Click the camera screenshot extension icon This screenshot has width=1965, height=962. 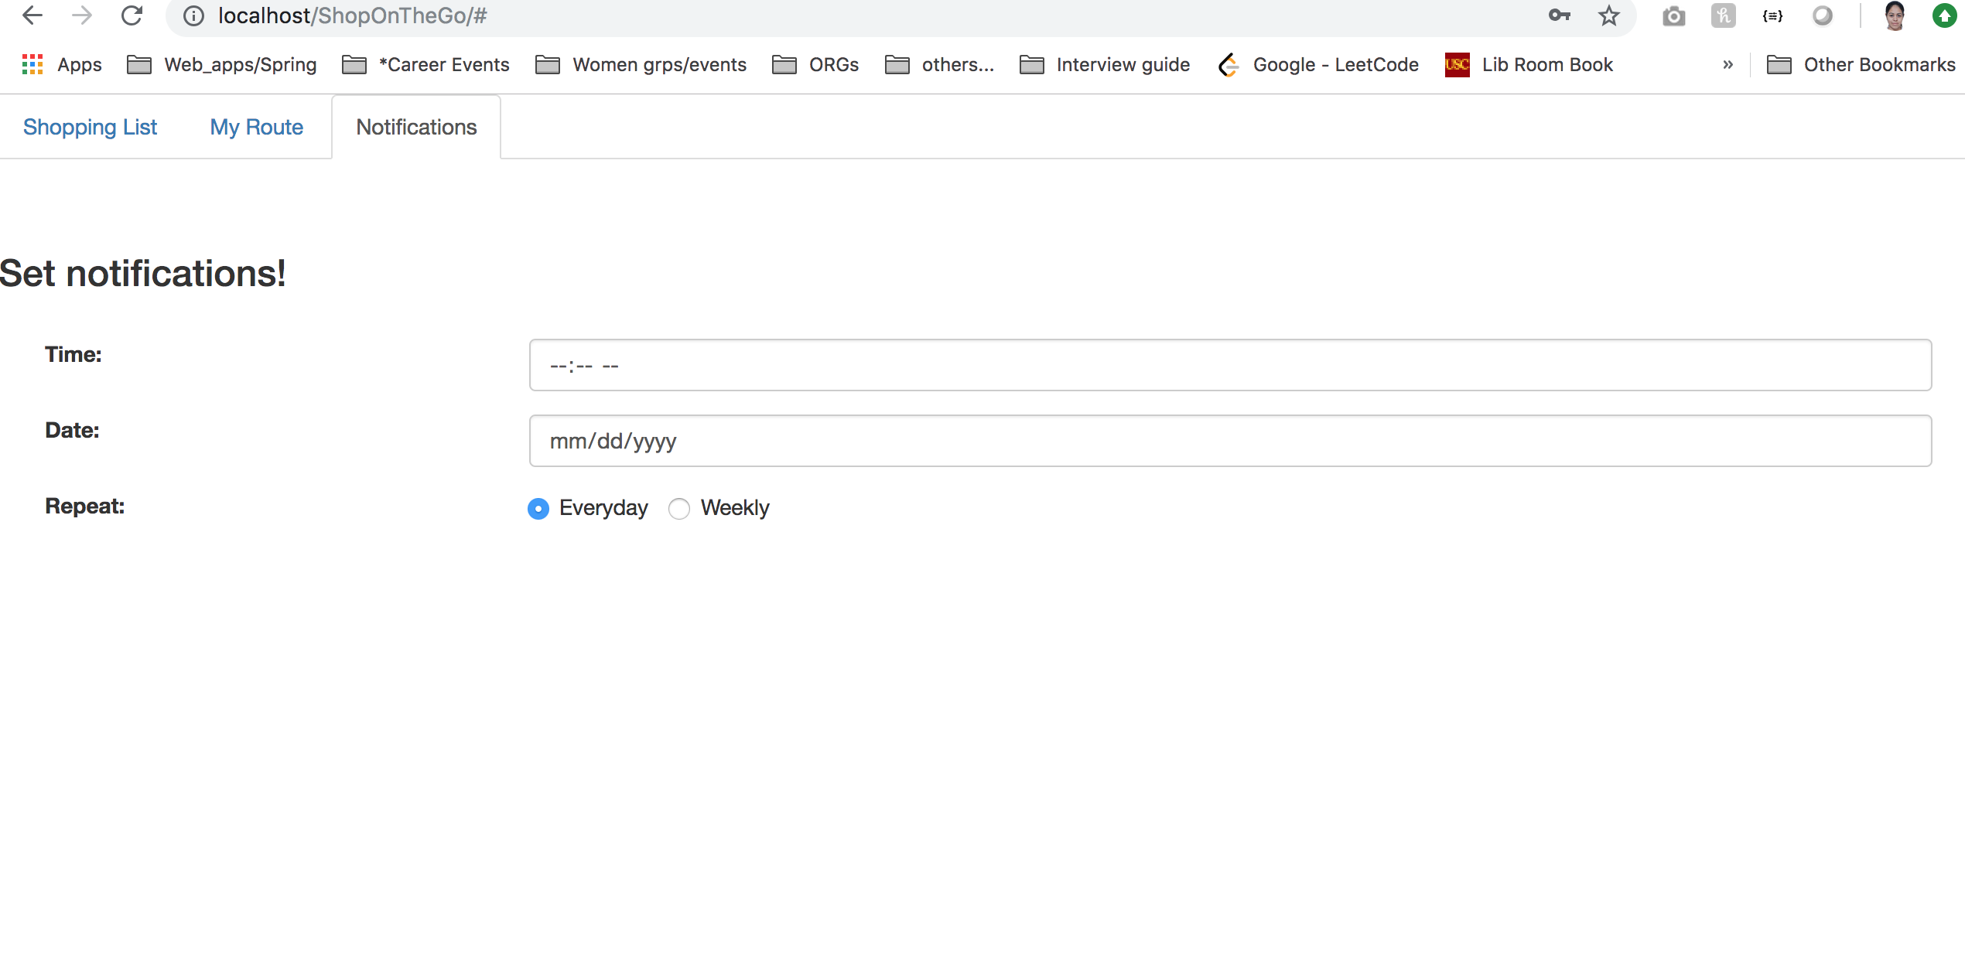[1673, 16]
